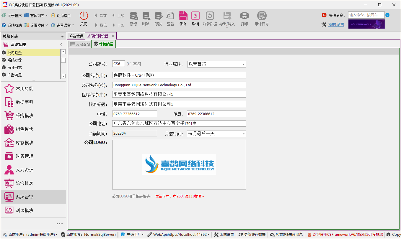This screenshot has width=401, height=239.
Task: Open 数据字典 module in sidebar
Action: pyautogui.click(x=34, y=102)
